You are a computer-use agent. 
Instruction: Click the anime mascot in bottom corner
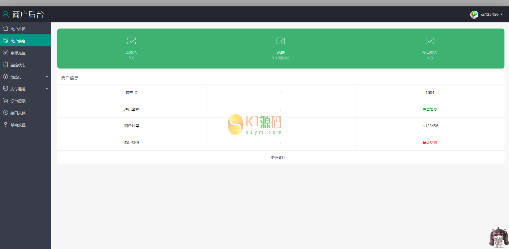point(498,237)
